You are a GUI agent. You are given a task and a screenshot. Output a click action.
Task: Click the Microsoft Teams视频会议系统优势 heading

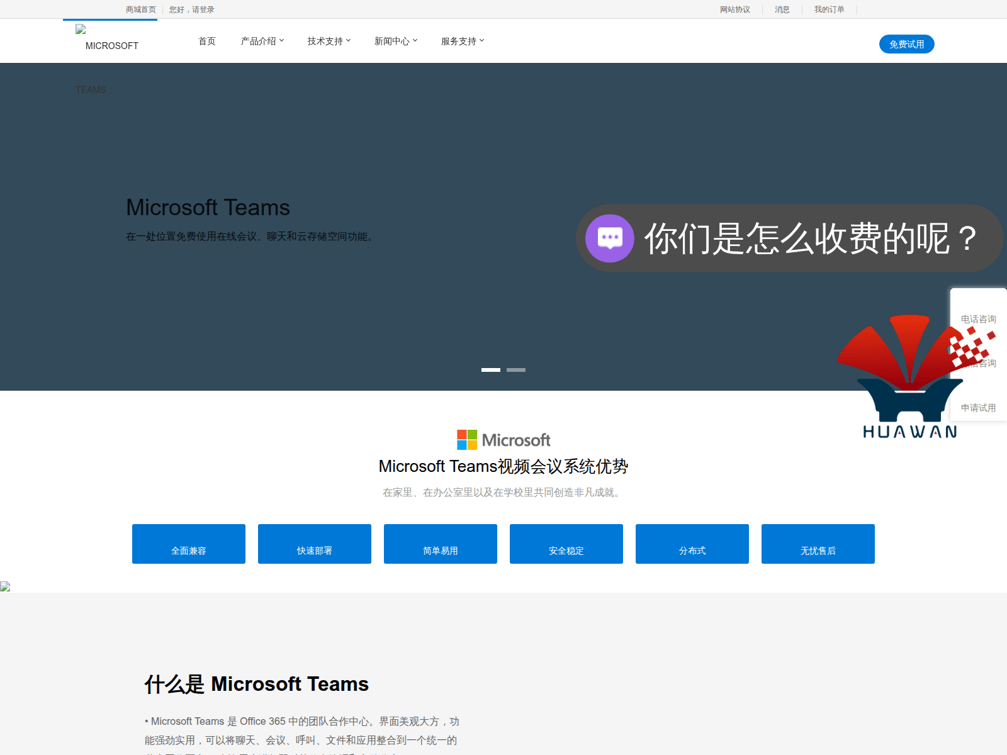click(503, 466)
